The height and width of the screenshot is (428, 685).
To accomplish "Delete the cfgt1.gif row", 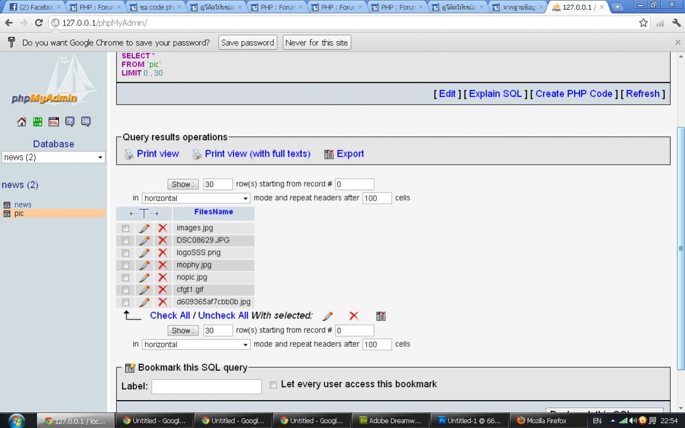I will point(163,289).
